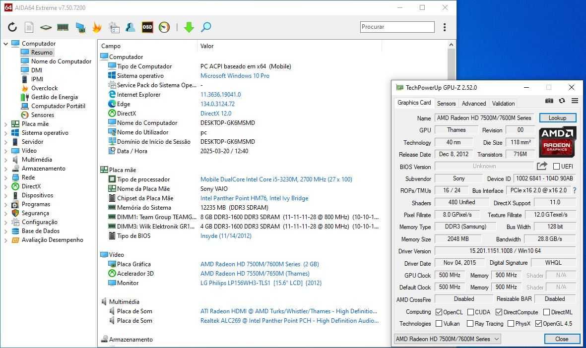Click the AMD Radeon logo in GPU-Z
586x348 pixels.
pos(557,142)
